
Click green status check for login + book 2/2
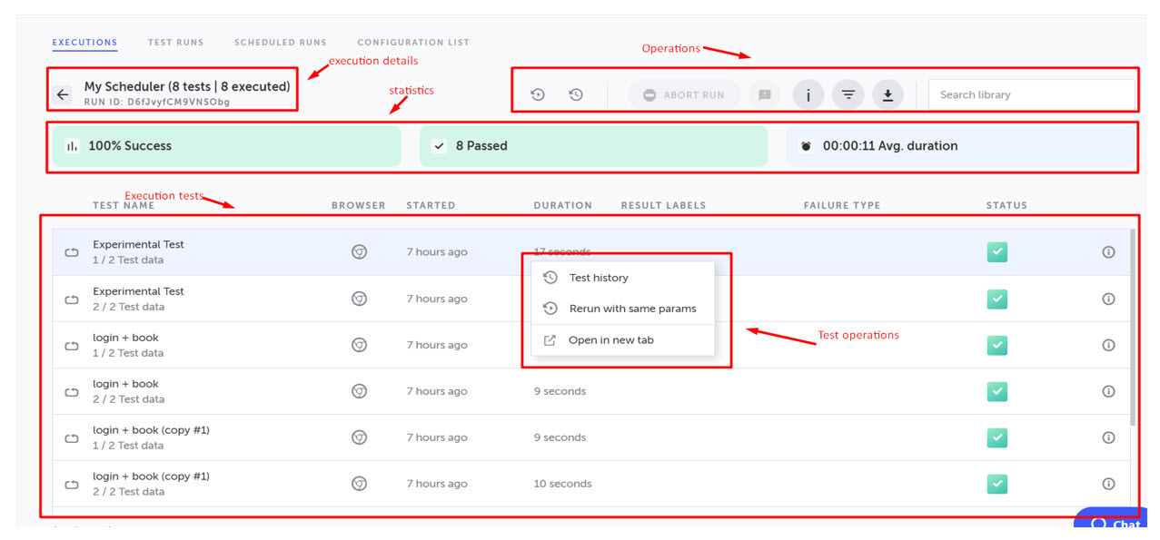(997, 391)
